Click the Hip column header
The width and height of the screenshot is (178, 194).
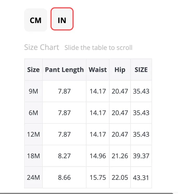point(120,70)
